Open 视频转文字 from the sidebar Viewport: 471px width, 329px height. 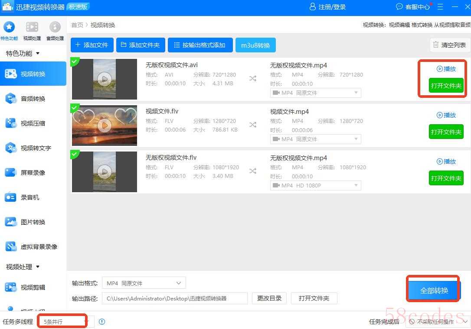[x=33, y=148]
